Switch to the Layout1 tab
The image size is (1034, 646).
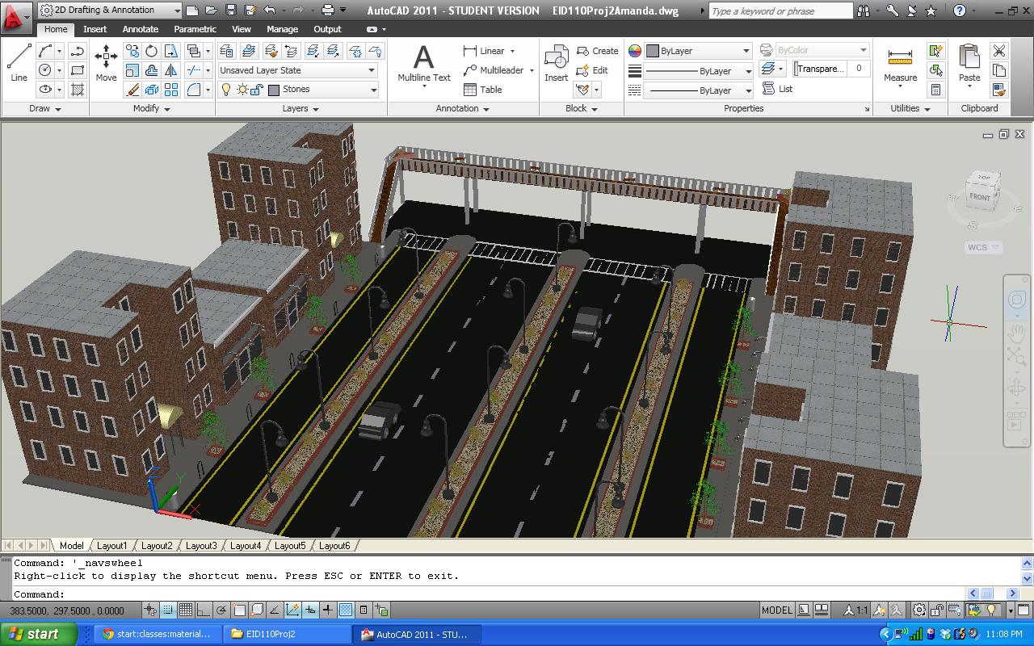click(x=112, y=546)
